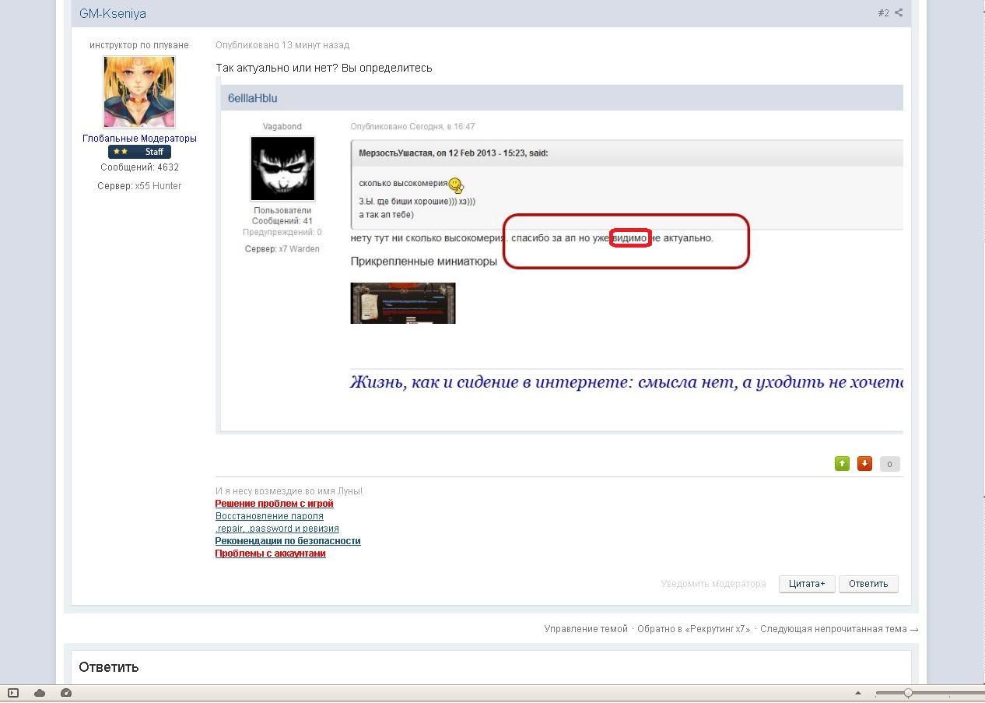The height and width of the screenshot is (703, 985).
Task: Click the post rating counter showing 0
Action: click(889, 464)
